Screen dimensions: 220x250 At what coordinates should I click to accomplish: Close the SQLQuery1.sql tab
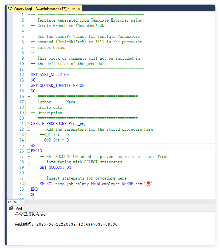(x=79, y=9)
